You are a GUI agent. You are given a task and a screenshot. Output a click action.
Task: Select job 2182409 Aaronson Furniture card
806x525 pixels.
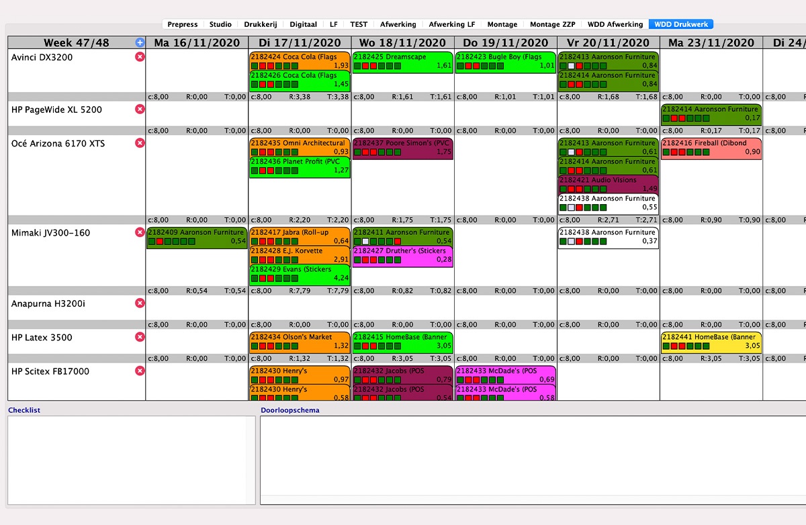197,238
